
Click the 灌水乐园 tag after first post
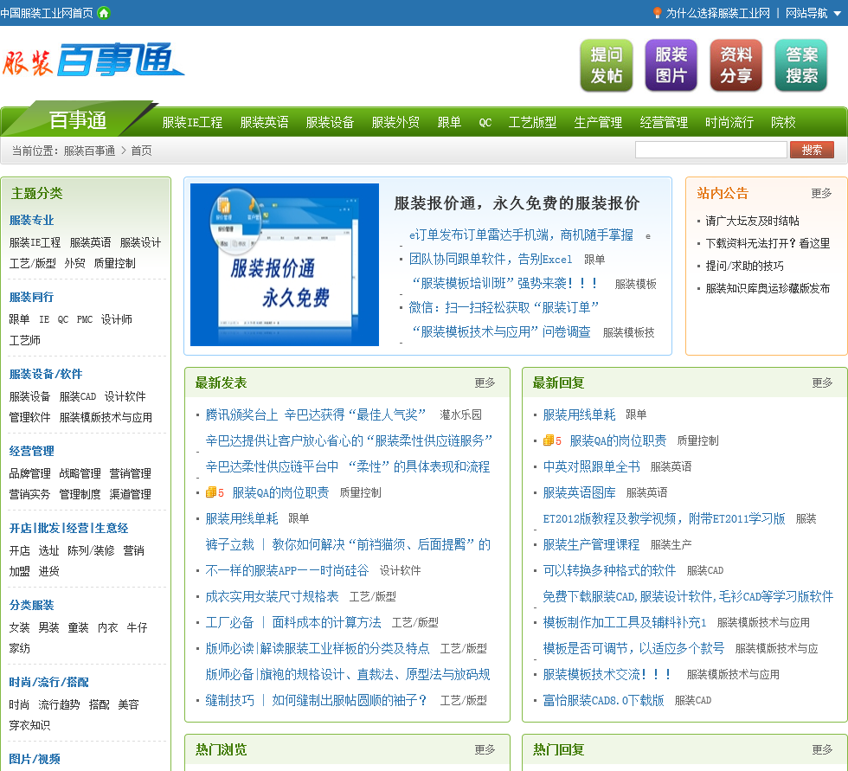click(460, 414)
